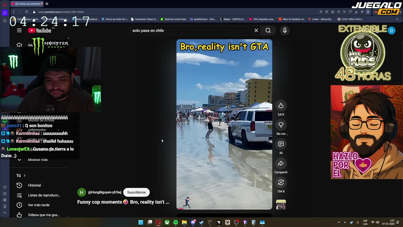Open the comments showing 30
This screenshot has width=403, height=227.
coord(281,144)
